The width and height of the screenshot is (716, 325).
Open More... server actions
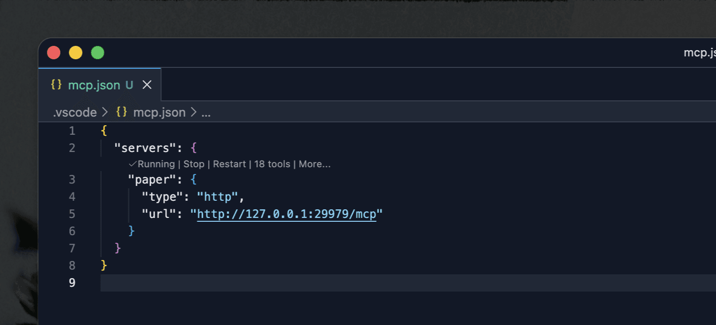(315, 164)
